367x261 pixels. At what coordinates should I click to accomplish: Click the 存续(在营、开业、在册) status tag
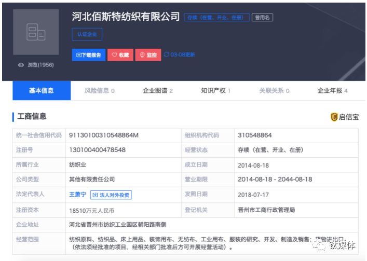coord(217,17)
